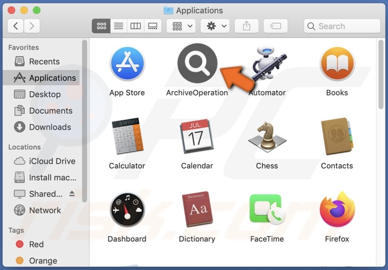Viewport: 388px width, 270px height.
Task: Select the ArchiveOperation magnifier app icon
Action: click(x=197, y=63)
